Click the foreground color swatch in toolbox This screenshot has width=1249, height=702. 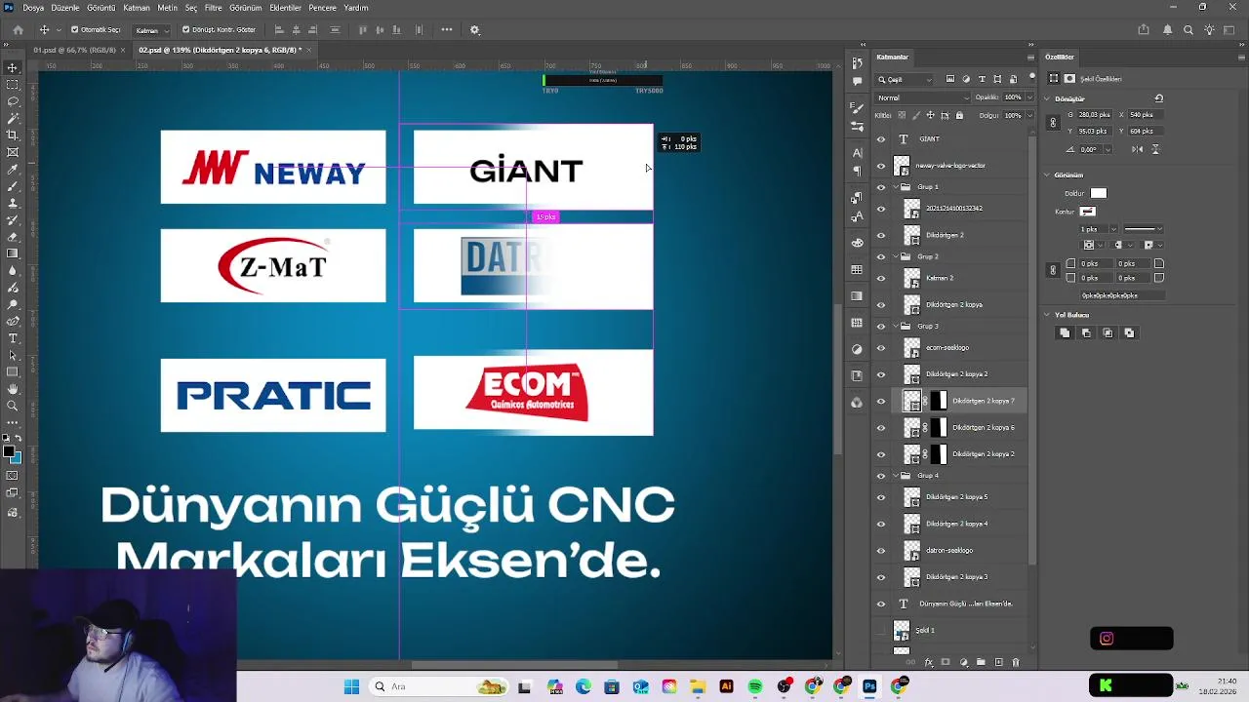pos(9,452)
